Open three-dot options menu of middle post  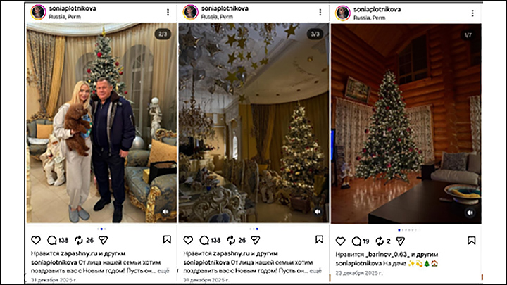click(x=320, y=12)
